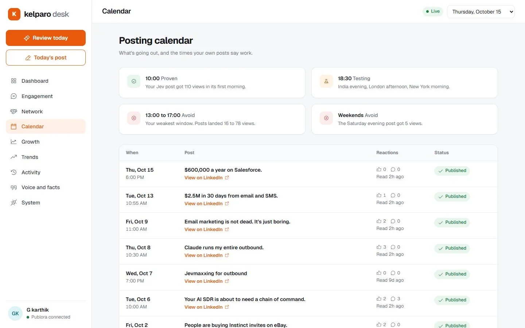The image size is (525, 328).
Task: Click 'Read 9d ago' text in Wed, Oct 7 row
Action: click(x=390, y=280)
